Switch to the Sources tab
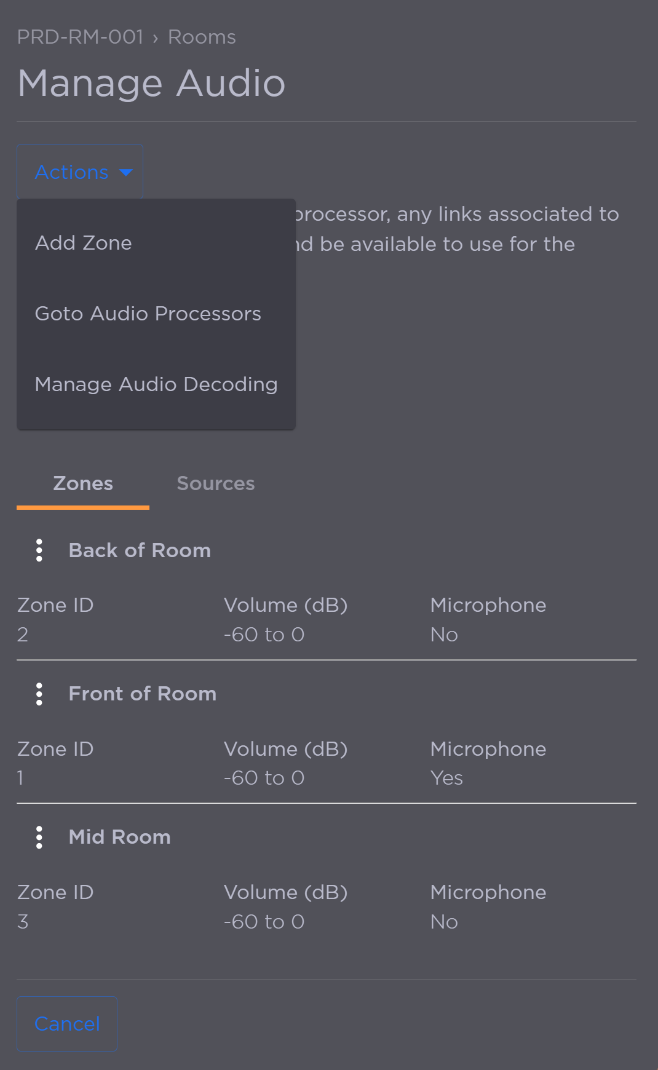 pyautogui.click(x=216, y=484)
